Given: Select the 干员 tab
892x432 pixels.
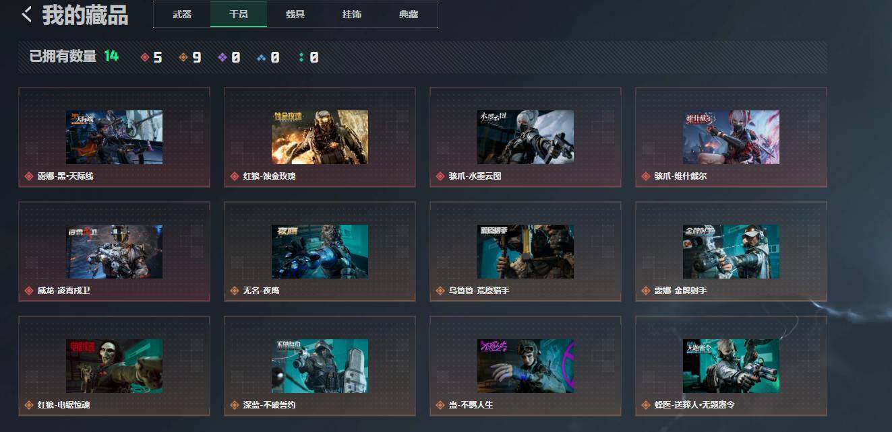Looking at the screenshot, I should click(239, 14).
